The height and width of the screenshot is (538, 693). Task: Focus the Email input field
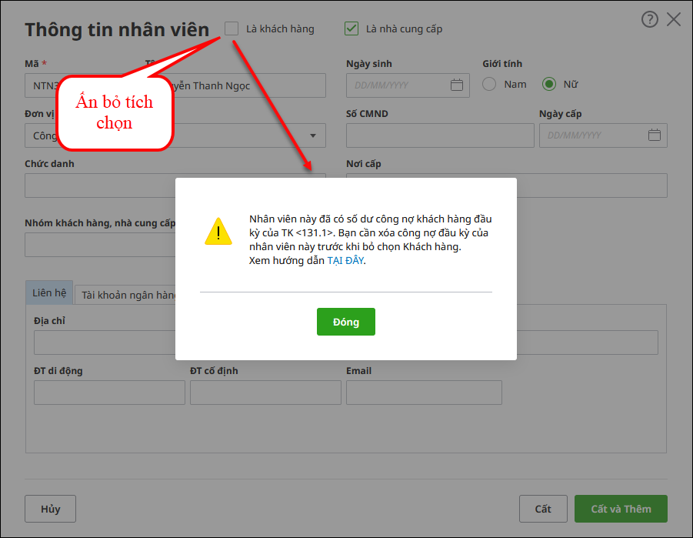[x=424, y=393]
